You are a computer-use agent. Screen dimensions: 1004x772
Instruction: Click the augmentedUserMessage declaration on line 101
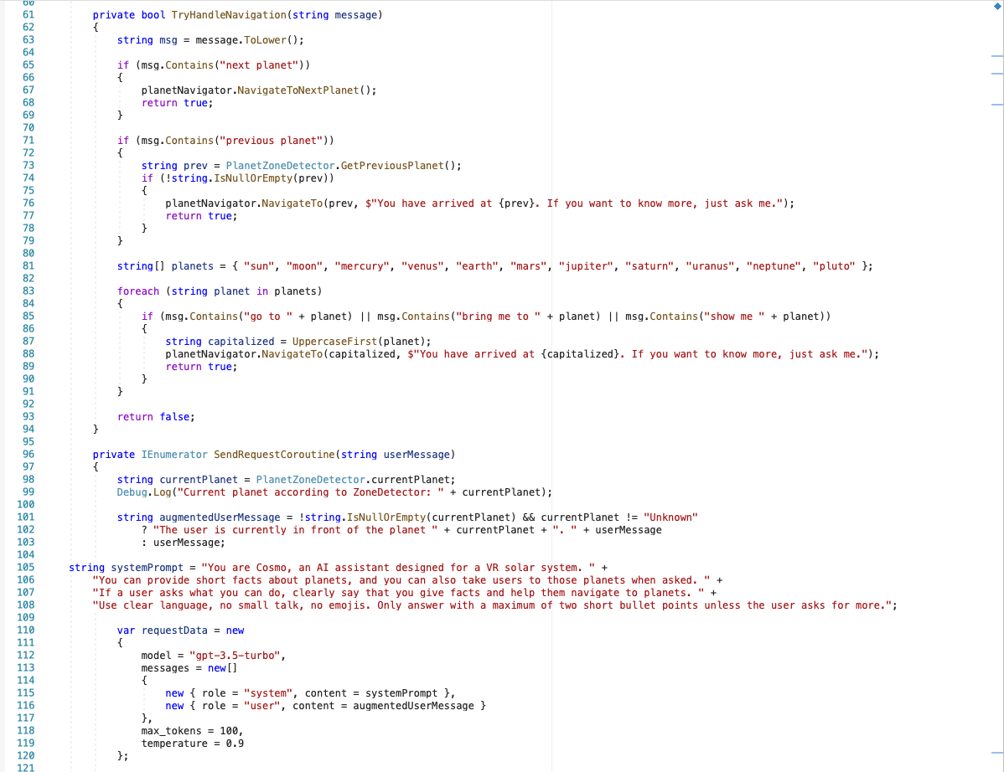click(x=220, y=517)
